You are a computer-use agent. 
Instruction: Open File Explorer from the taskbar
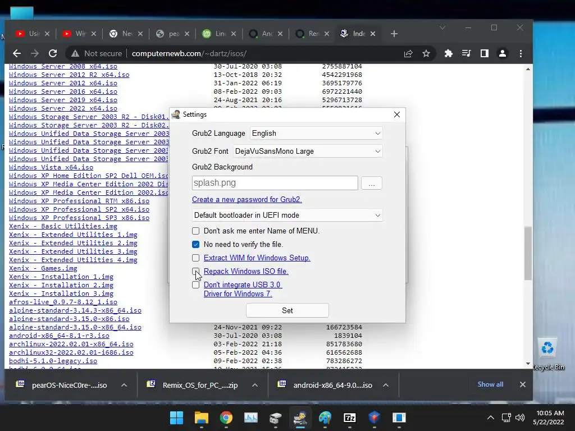(x=202, y=418)
